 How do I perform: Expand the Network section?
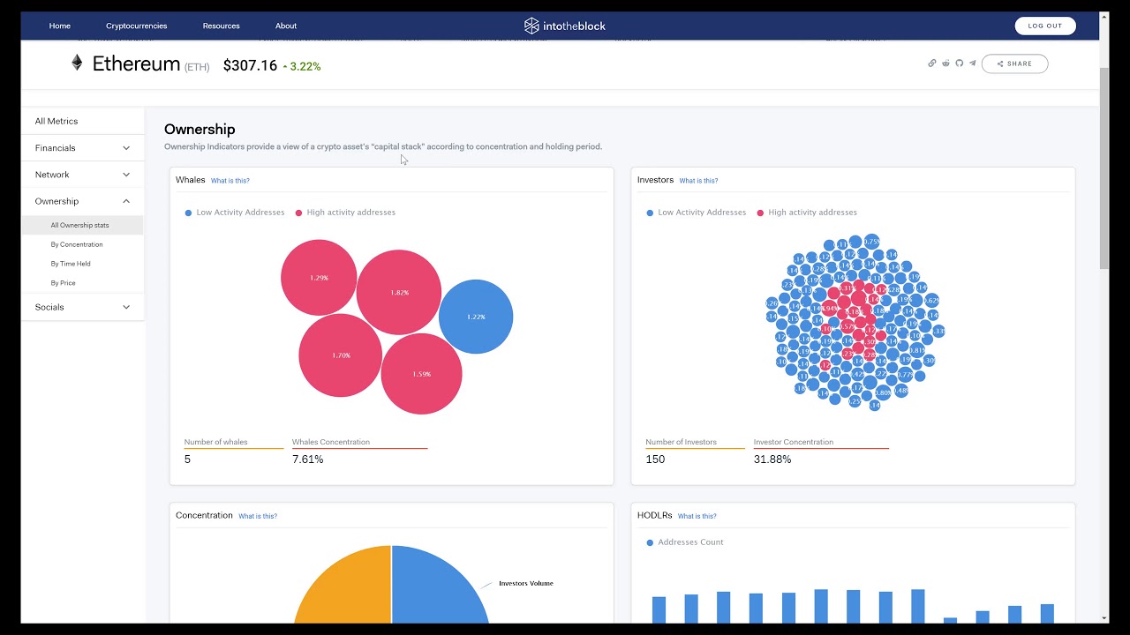pyautogui.click(x=82, y=175)
